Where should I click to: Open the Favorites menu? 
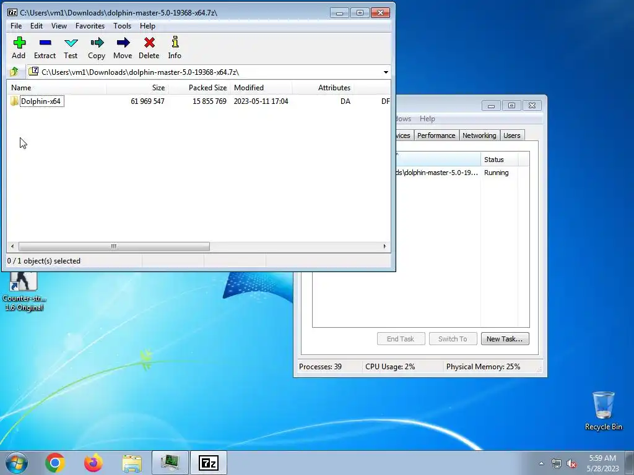[90, 26]
